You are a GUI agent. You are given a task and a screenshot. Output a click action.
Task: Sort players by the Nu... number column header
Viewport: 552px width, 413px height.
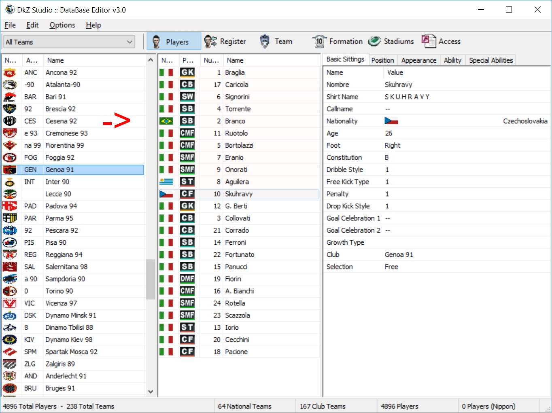212,60
